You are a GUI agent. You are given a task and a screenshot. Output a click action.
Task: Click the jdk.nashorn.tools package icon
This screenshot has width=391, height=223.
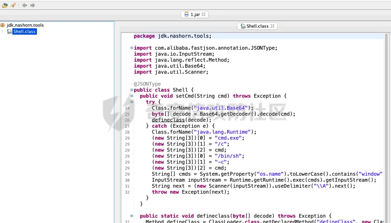[x=2, y=25]
